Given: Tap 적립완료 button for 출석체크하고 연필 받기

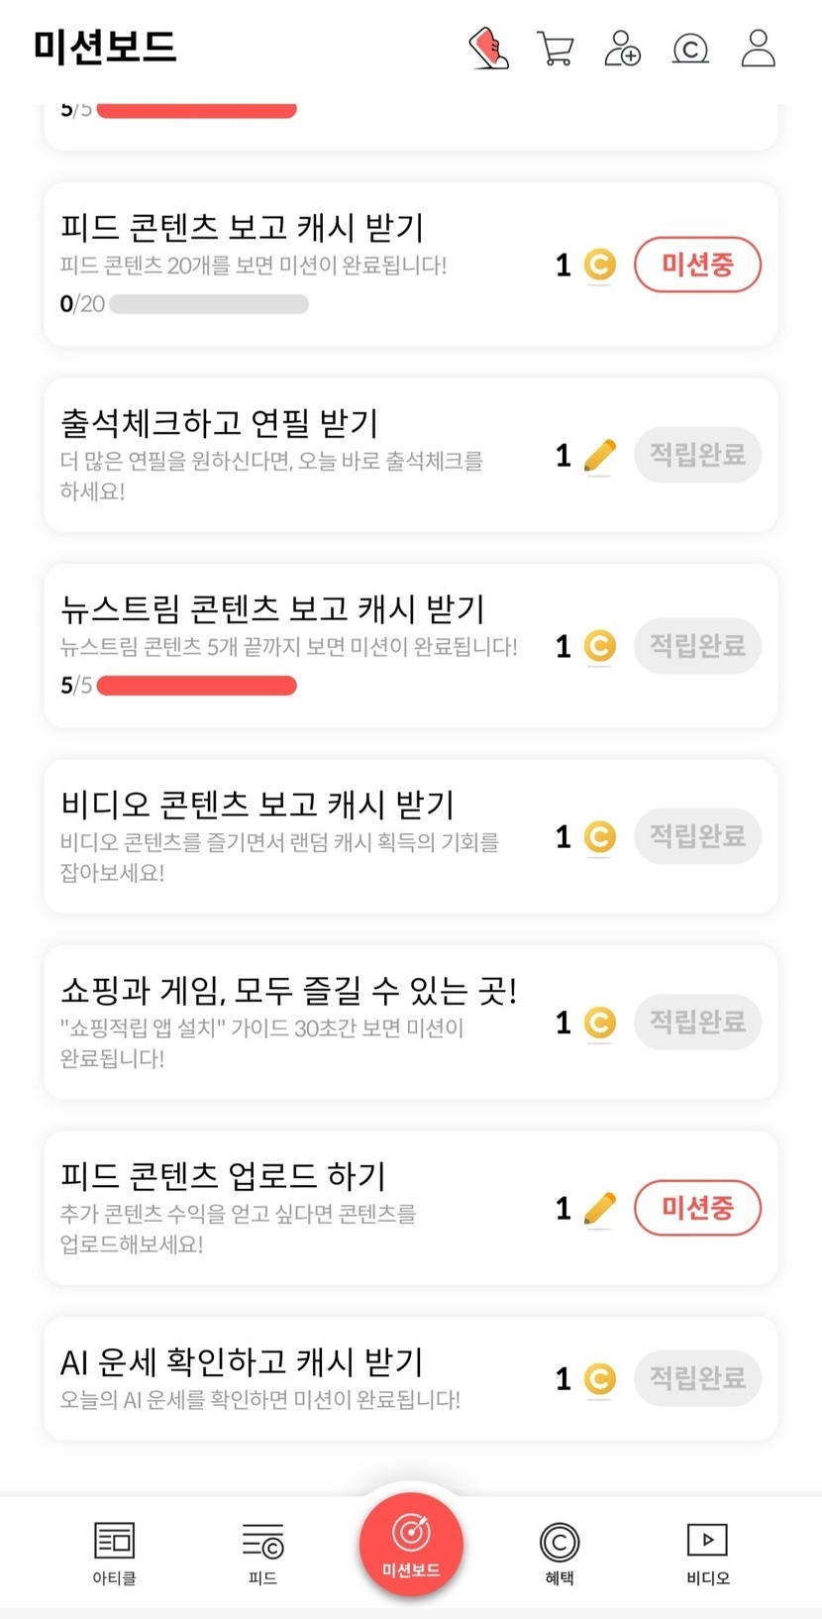Looking at the screenshot, I should coord(697,455).
